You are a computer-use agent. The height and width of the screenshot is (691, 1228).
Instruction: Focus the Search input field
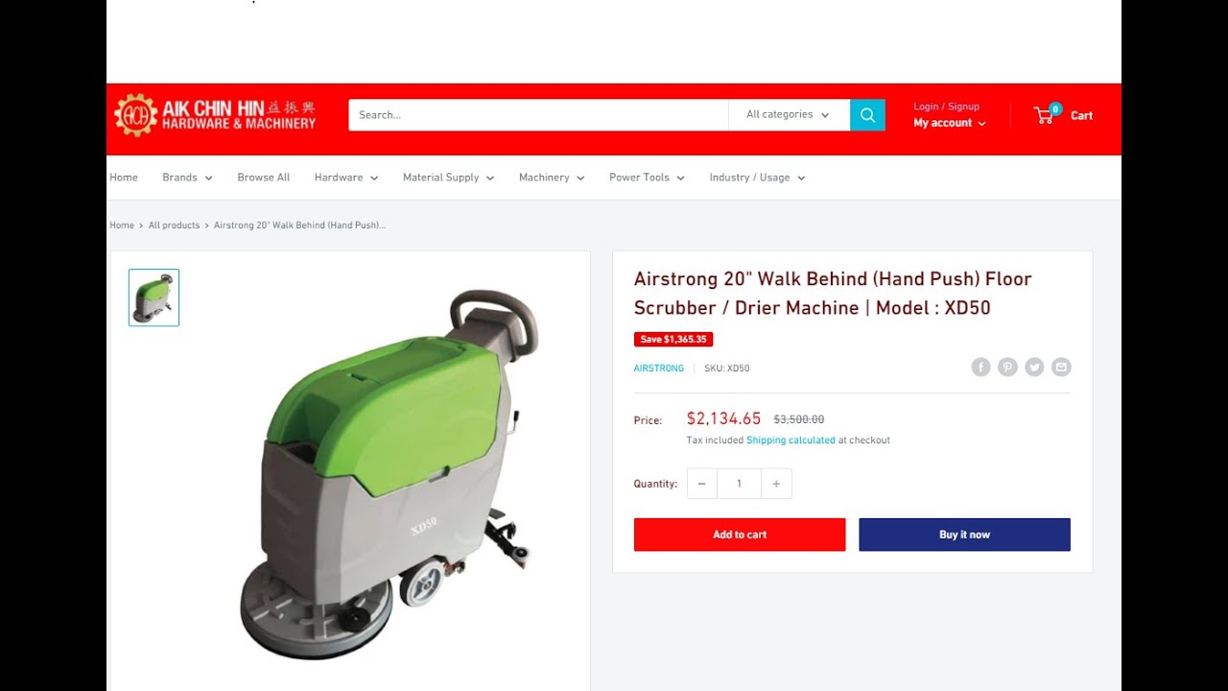coord(538,115)
